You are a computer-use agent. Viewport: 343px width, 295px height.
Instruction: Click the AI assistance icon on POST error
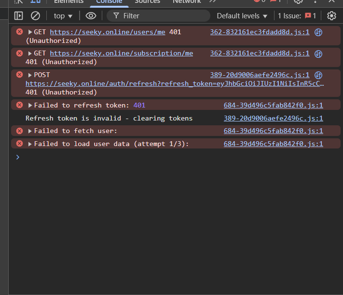click(318, 75)
